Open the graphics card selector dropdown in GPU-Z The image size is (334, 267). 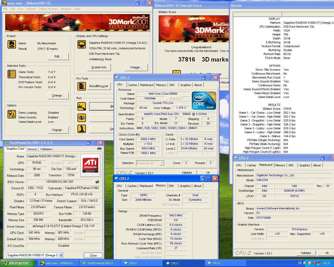point(61,255)
